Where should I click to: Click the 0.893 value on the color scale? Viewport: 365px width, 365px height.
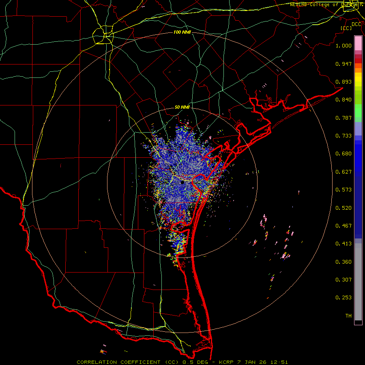pos(344,82)
